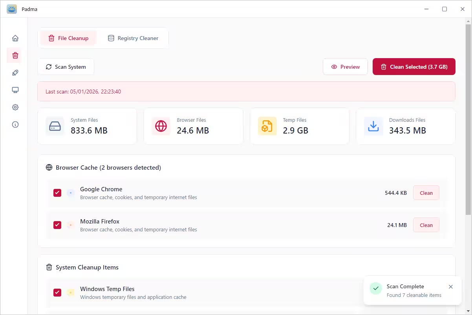Click the Downloads Files arrow icon
472x315 pixels.
pos(373,126)
